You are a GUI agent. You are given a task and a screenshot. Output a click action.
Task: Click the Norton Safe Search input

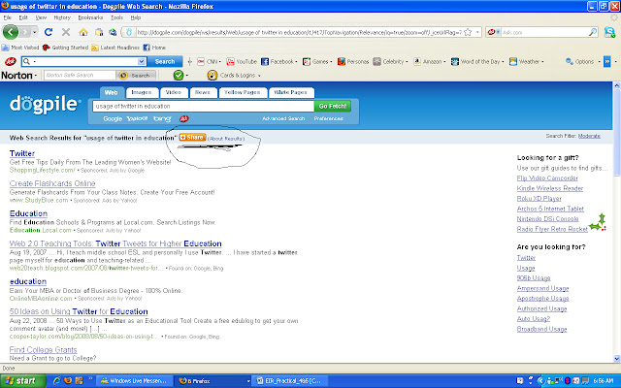click(x=80, y=75)
